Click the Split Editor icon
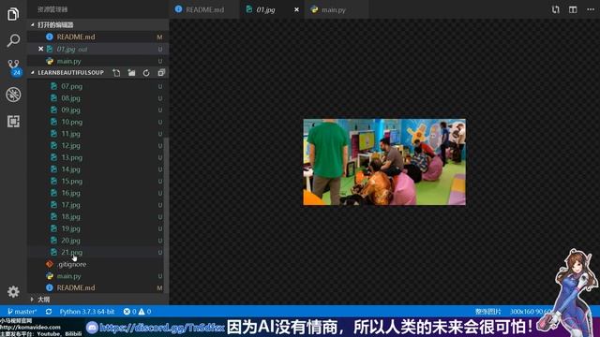Image resolution: width=600 pixels, height=337 pixels. pos(573,9)
